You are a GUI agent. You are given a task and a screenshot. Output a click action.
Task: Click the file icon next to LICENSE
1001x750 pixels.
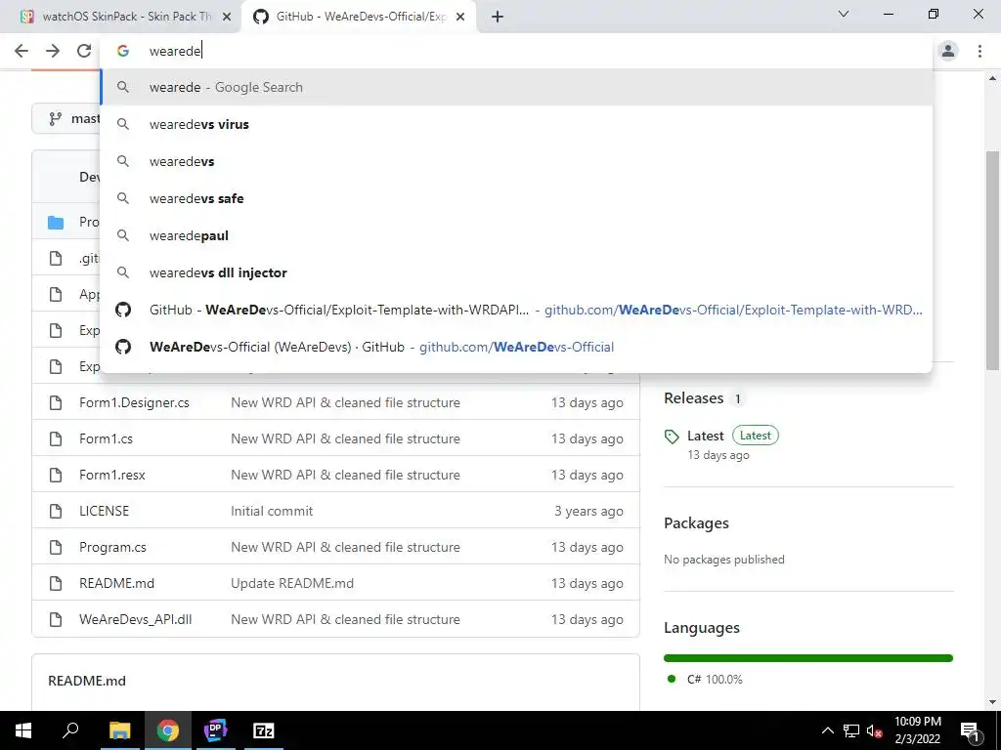pyautogui.click(x=56, y=511)
